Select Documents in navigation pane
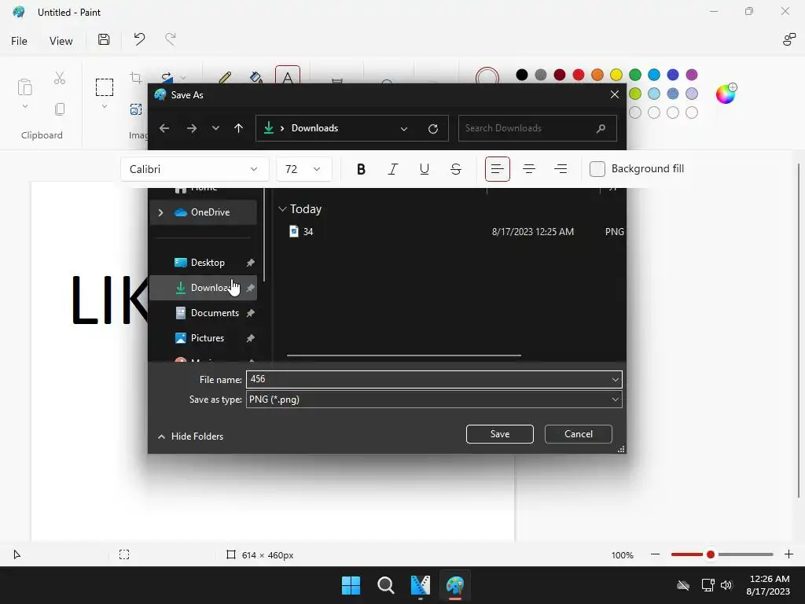This screenshot has width=805, height=604. click(x=204, y=313)
